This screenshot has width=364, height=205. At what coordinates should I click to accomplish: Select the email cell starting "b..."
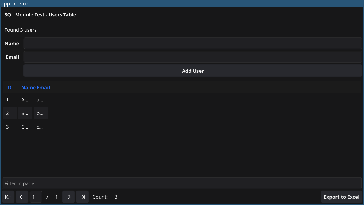pyautogui.click(x=40, y=113)
